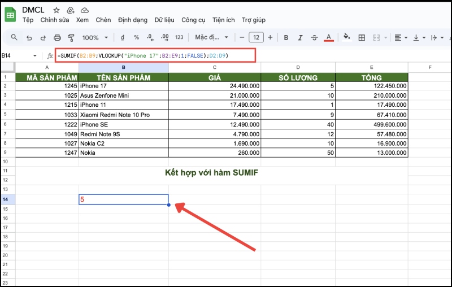Image resolution: width=452 pixels, height=287 pixels.
Task: Toggle strikethrough formatting
Action: (x=314, y=38)
